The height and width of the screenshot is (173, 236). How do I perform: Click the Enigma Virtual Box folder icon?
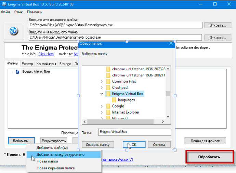click(108, 94)
